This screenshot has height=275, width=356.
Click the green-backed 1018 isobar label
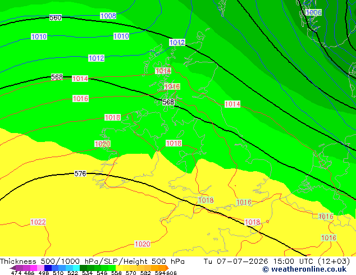coord(206,200)
